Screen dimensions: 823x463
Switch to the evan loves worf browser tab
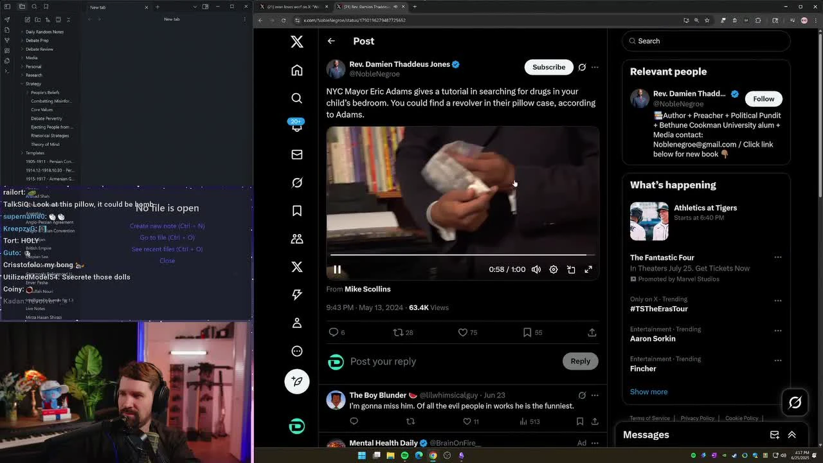293,6
